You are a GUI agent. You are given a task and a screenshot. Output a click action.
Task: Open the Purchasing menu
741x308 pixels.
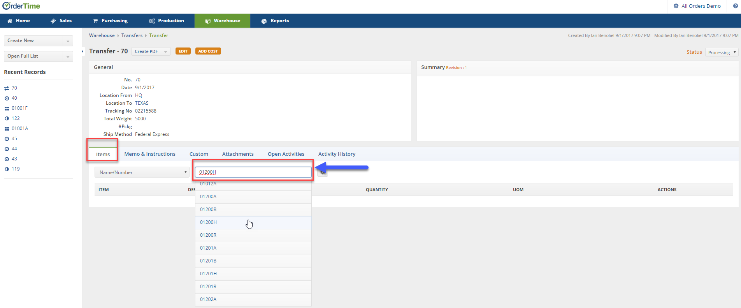[x=111, y=21]
